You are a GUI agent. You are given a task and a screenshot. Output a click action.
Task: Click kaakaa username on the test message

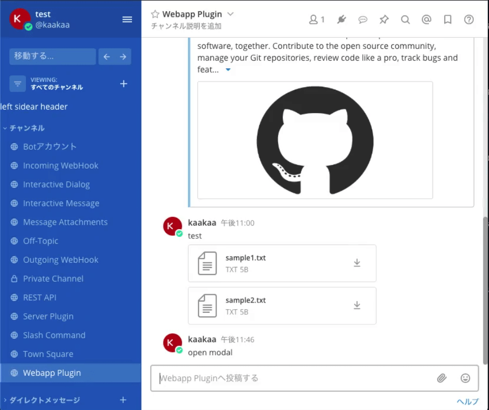(x=202, y=223)
